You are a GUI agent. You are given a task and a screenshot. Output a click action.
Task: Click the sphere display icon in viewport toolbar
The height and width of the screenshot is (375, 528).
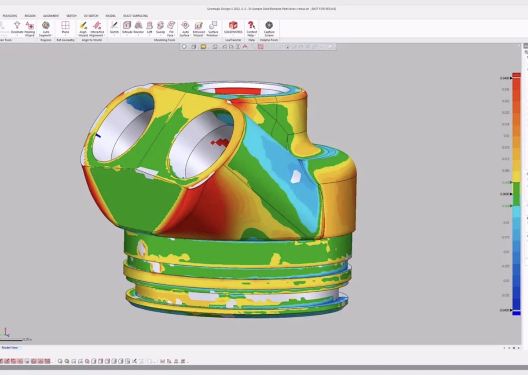pyautogui.click(x=184, y=47)
